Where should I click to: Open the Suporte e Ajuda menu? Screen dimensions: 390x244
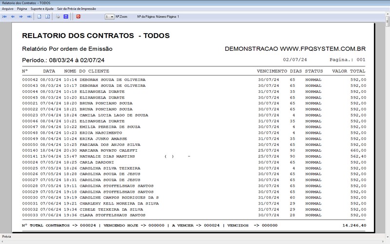42,9
